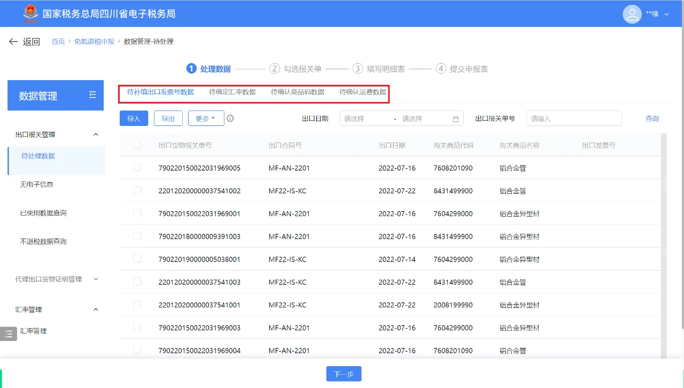Click the back arrow beside 返回
The image size is (684, 388).
click(x=13, y=41)
